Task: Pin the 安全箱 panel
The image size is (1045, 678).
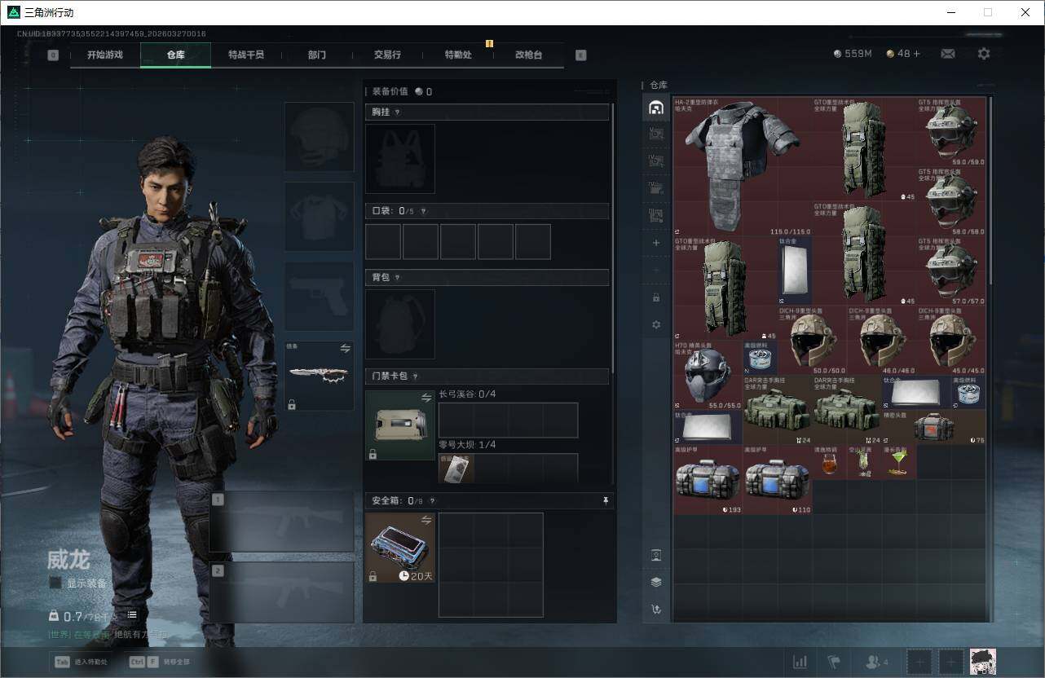Action: tap(605, 501)
